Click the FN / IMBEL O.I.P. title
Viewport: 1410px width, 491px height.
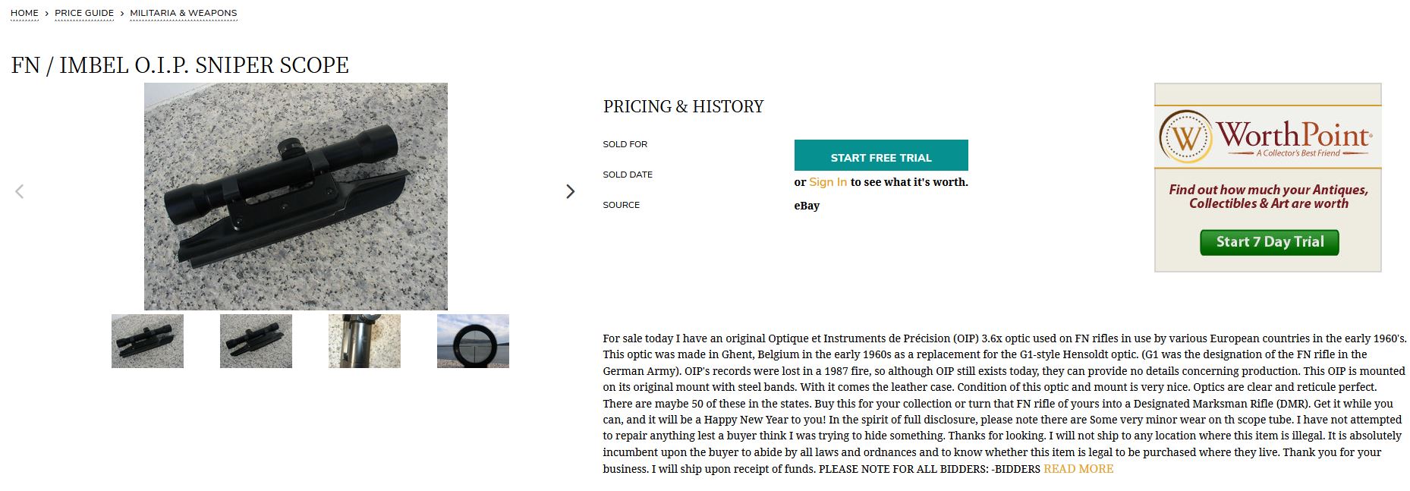coord(180,65)
